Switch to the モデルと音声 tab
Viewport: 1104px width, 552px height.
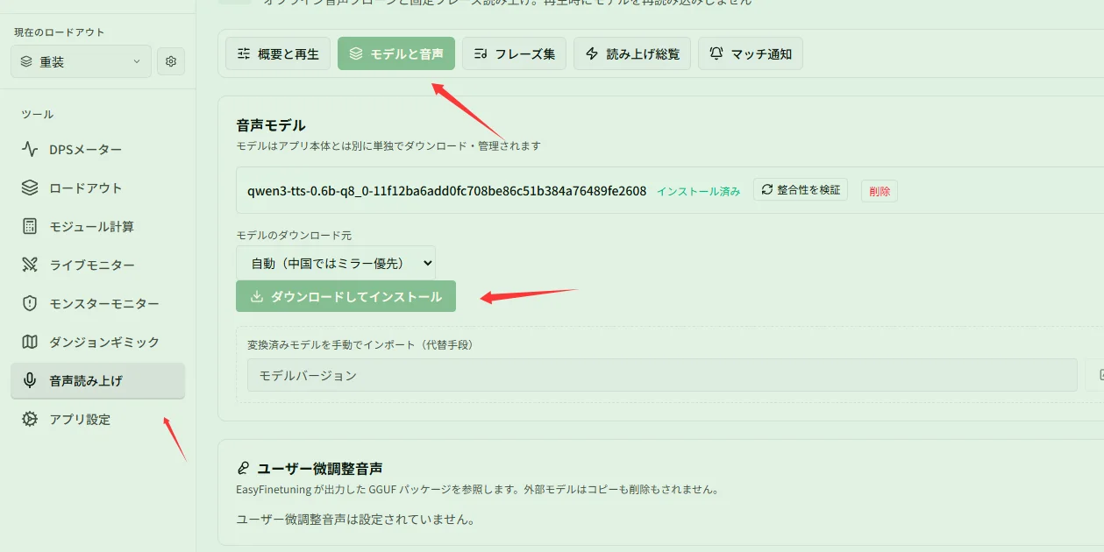(x=396, y=53)
